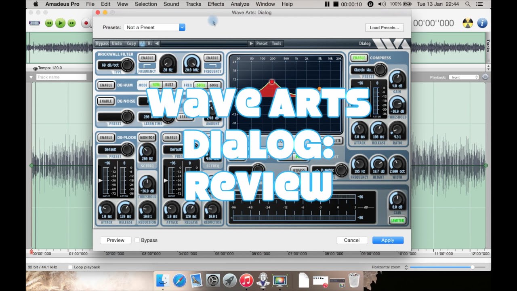Screen dimensions: 517x291
Task: Click the rewind button in Amadeus toolbar
Action: 49,23
